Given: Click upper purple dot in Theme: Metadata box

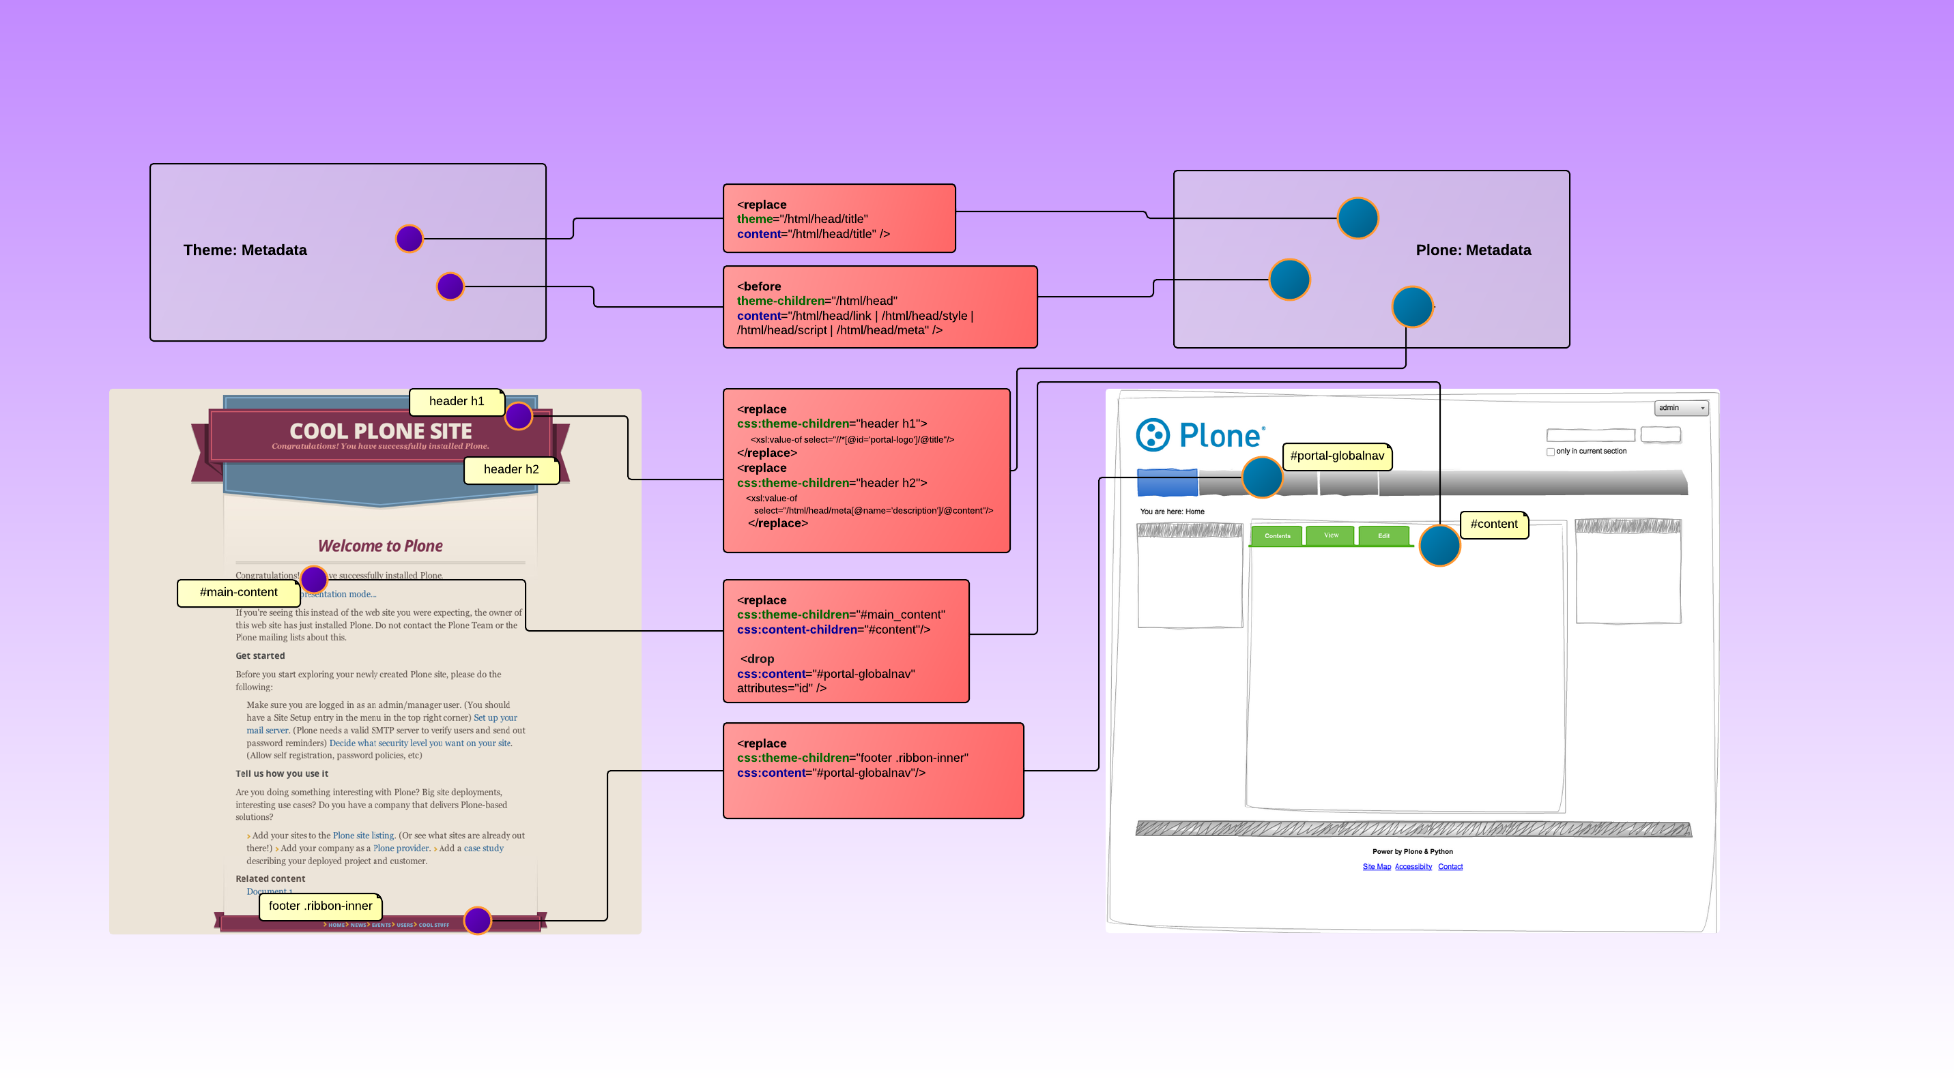Looking at the screenshot, I should click(409, 238).
